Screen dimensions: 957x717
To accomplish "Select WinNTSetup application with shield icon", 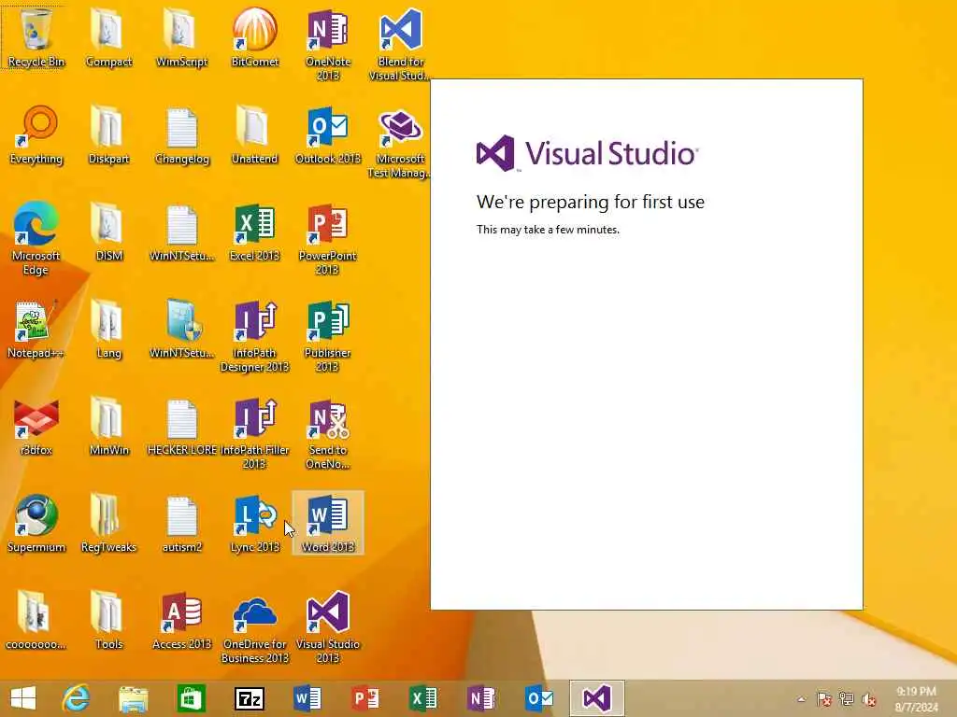I will tap(182, 328).
